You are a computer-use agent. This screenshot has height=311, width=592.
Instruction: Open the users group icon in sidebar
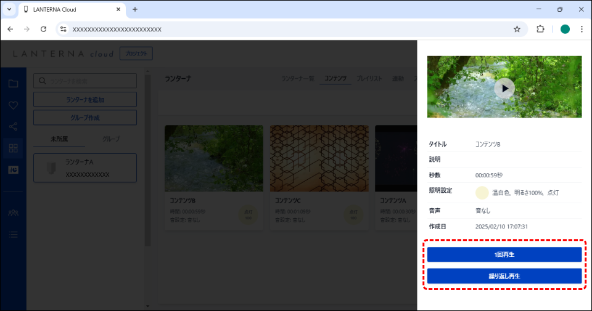pyautogui.click(x=13, y=212)
